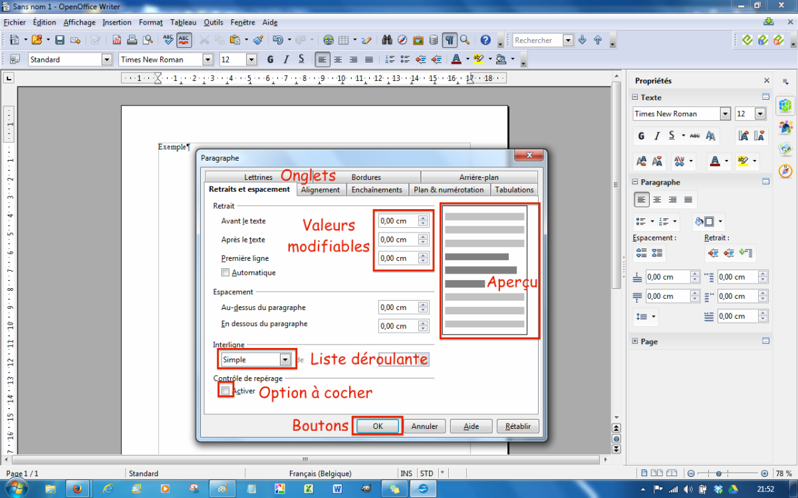Click Increase Font Size icon in sidebar Texte

coord(743,136)
